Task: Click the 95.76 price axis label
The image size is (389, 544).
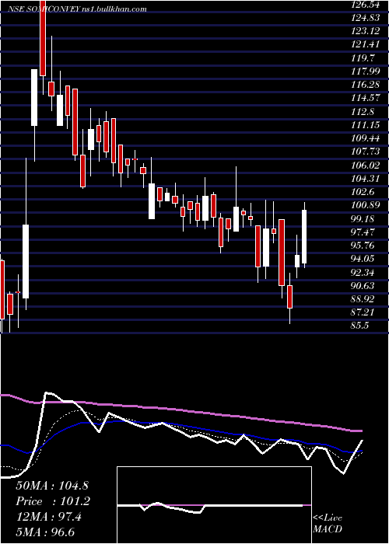Action: (363, 246)
